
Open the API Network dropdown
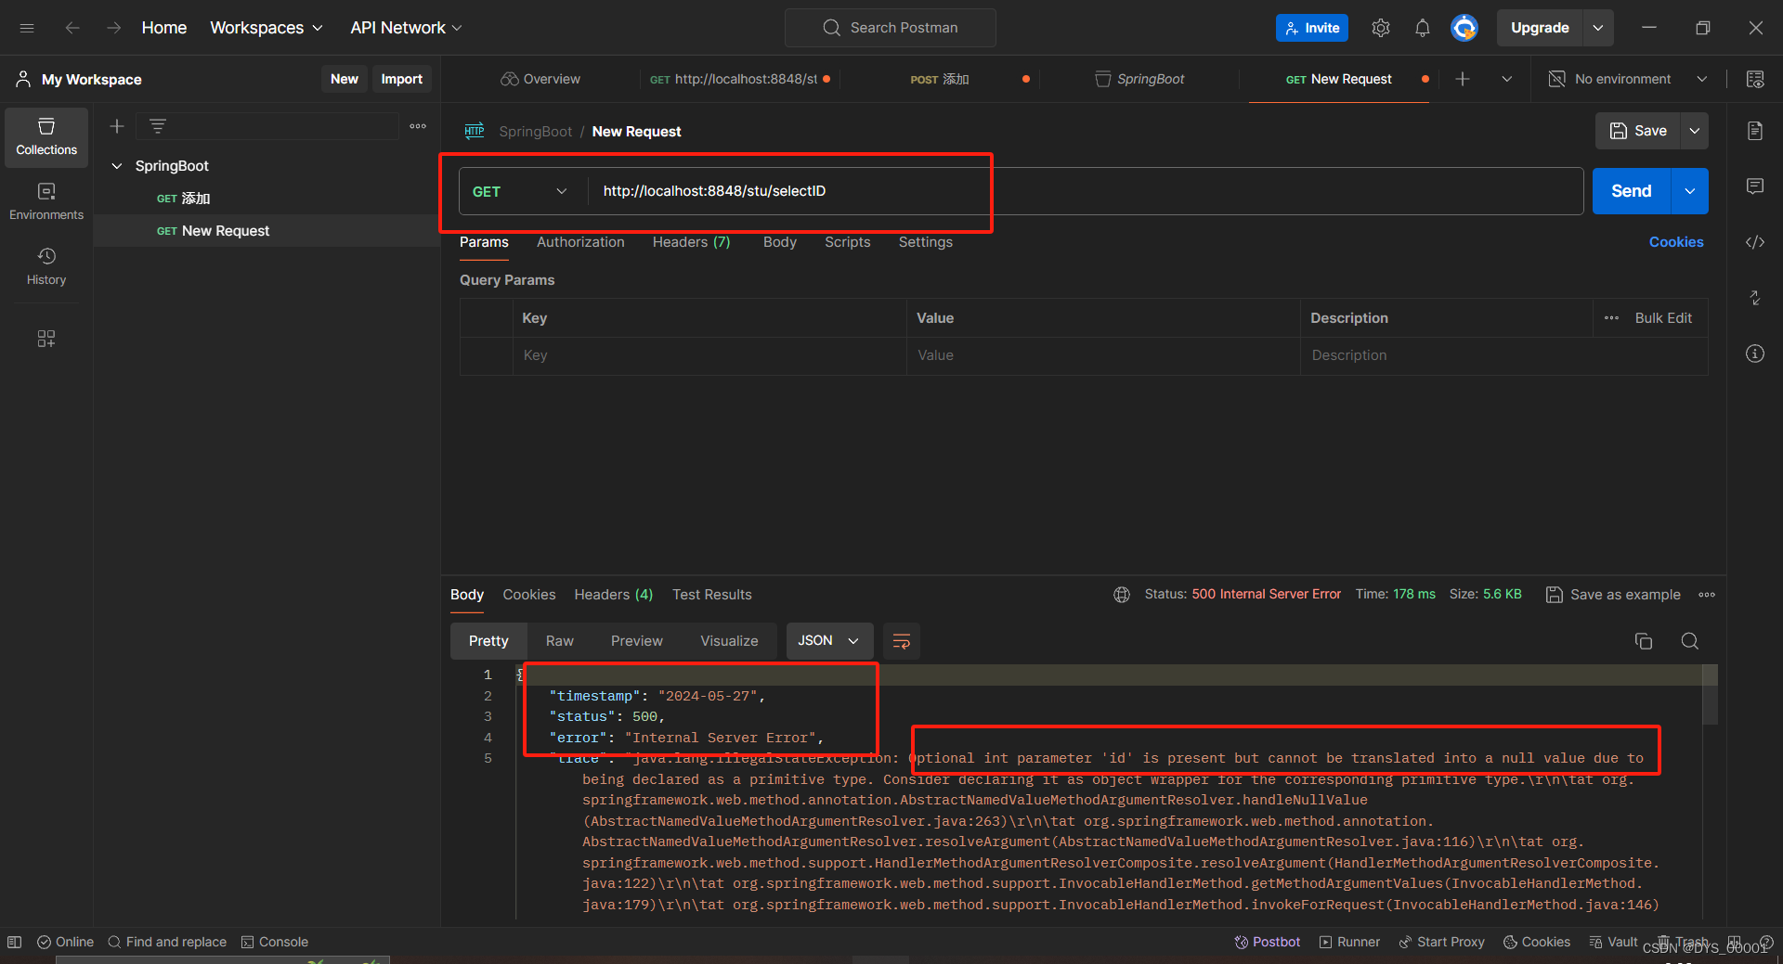406,28
